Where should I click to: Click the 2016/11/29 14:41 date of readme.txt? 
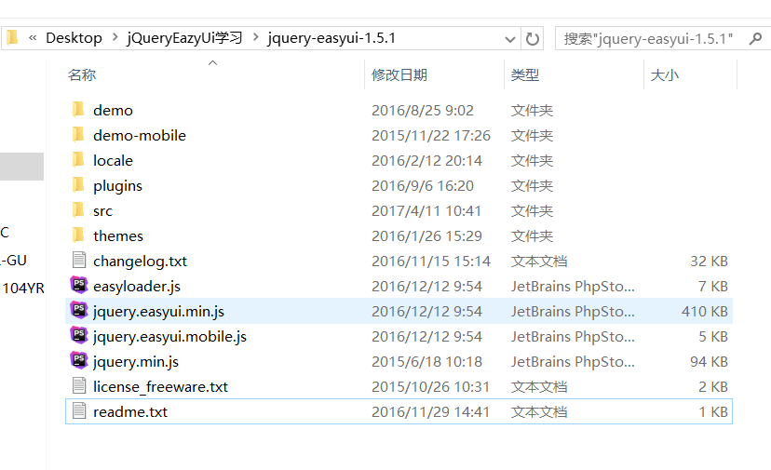[431, 411]
